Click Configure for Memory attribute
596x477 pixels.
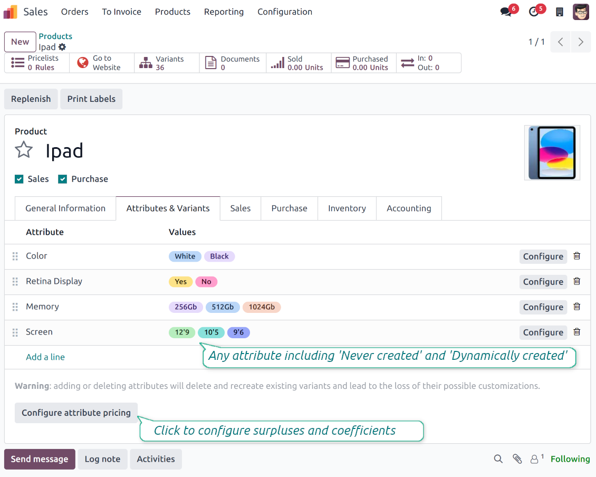[x=543, y=307]
